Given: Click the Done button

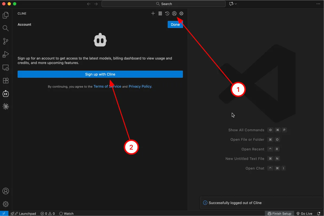Looking at the screenshot, I should coord(175,24).
